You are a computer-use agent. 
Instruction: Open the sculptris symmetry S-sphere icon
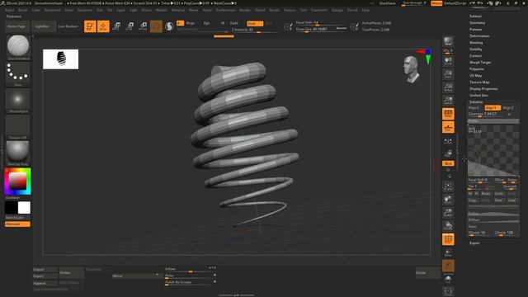pos(169,26)
